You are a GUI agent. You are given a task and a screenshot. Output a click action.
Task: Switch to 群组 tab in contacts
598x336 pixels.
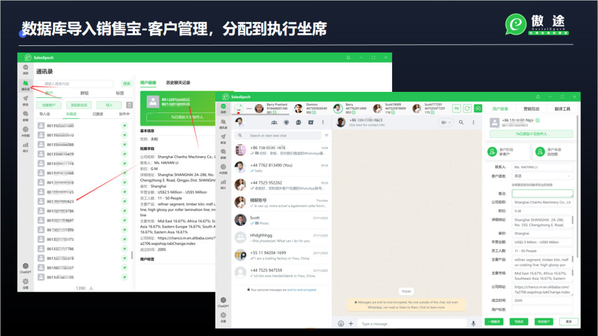(84, 93)
